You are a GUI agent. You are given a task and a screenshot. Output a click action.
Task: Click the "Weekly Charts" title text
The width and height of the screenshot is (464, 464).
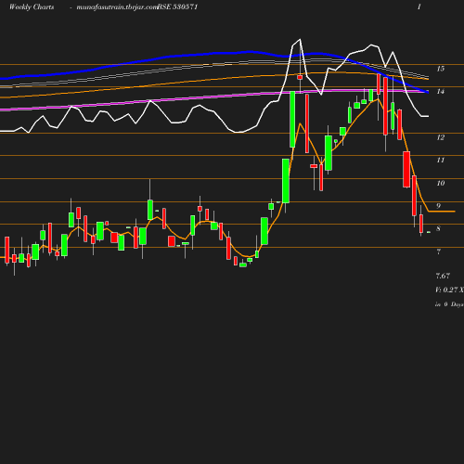pos(32,6)
